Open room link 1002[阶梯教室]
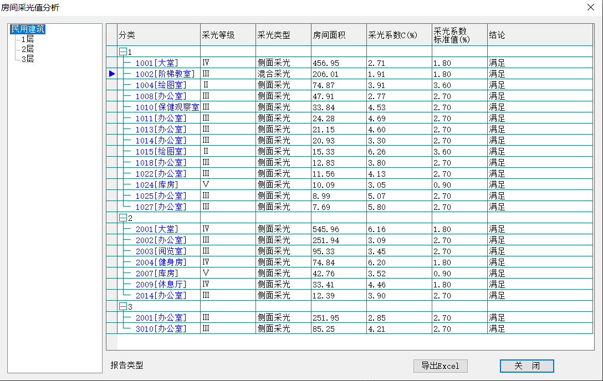This screenshot has width=603, height=381. coord(165,74)
